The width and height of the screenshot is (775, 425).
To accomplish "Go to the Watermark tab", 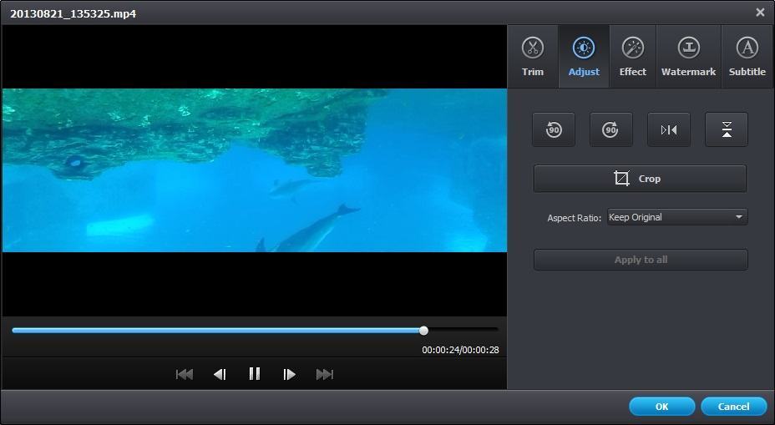I will (x=688, y=57).
